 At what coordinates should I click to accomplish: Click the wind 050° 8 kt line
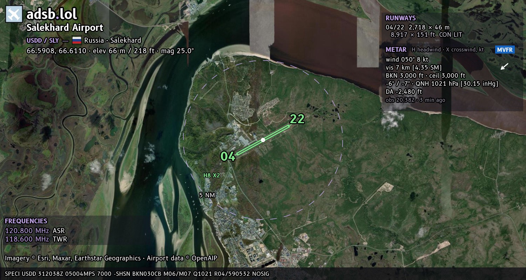[407, 59]
